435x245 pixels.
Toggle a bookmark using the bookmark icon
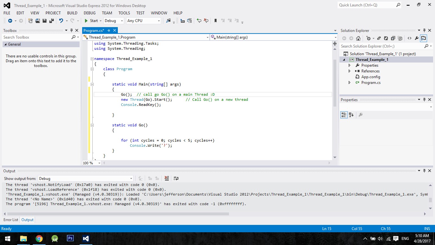pyautogui.click(x=216, y=21)
